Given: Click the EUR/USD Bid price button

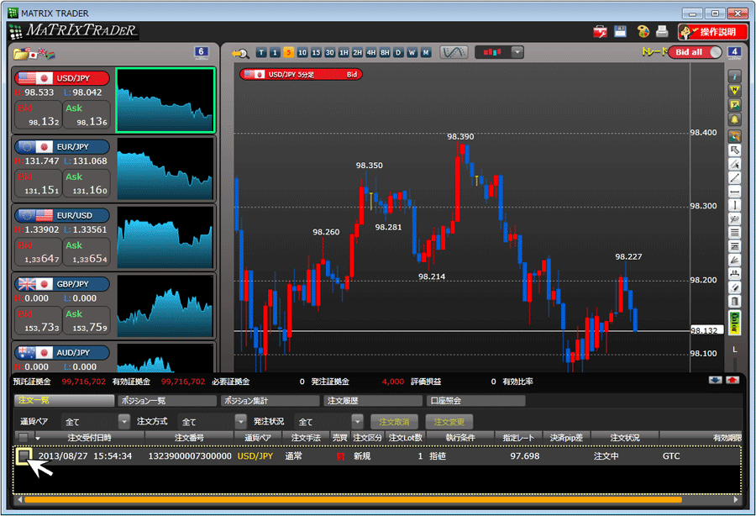Looking at the screenshot, I should (x=39, y=252).
